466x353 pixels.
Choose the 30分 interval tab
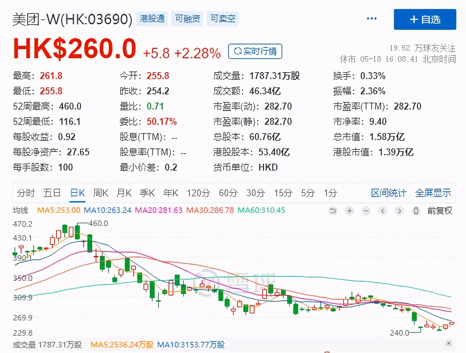[x=256, y=193]
